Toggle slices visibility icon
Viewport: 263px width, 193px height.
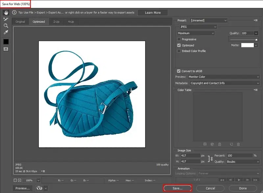pos(6,49)
